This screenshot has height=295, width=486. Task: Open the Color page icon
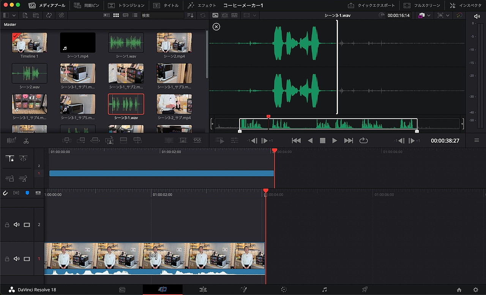pyautogui.click(x=284, y=290)
